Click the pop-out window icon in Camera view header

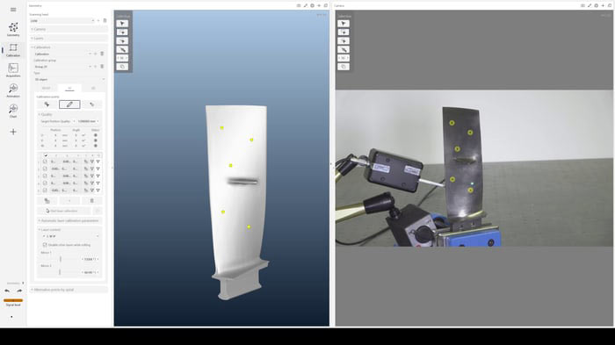tap(610, 5)
